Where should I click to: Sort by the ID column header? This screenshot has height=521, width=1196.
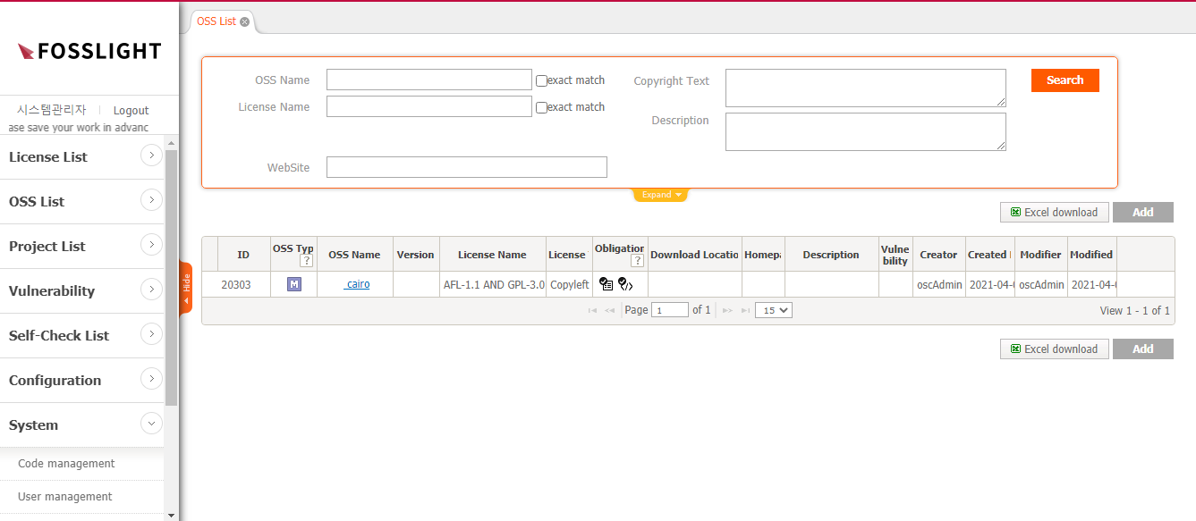(x=243, y=255)
